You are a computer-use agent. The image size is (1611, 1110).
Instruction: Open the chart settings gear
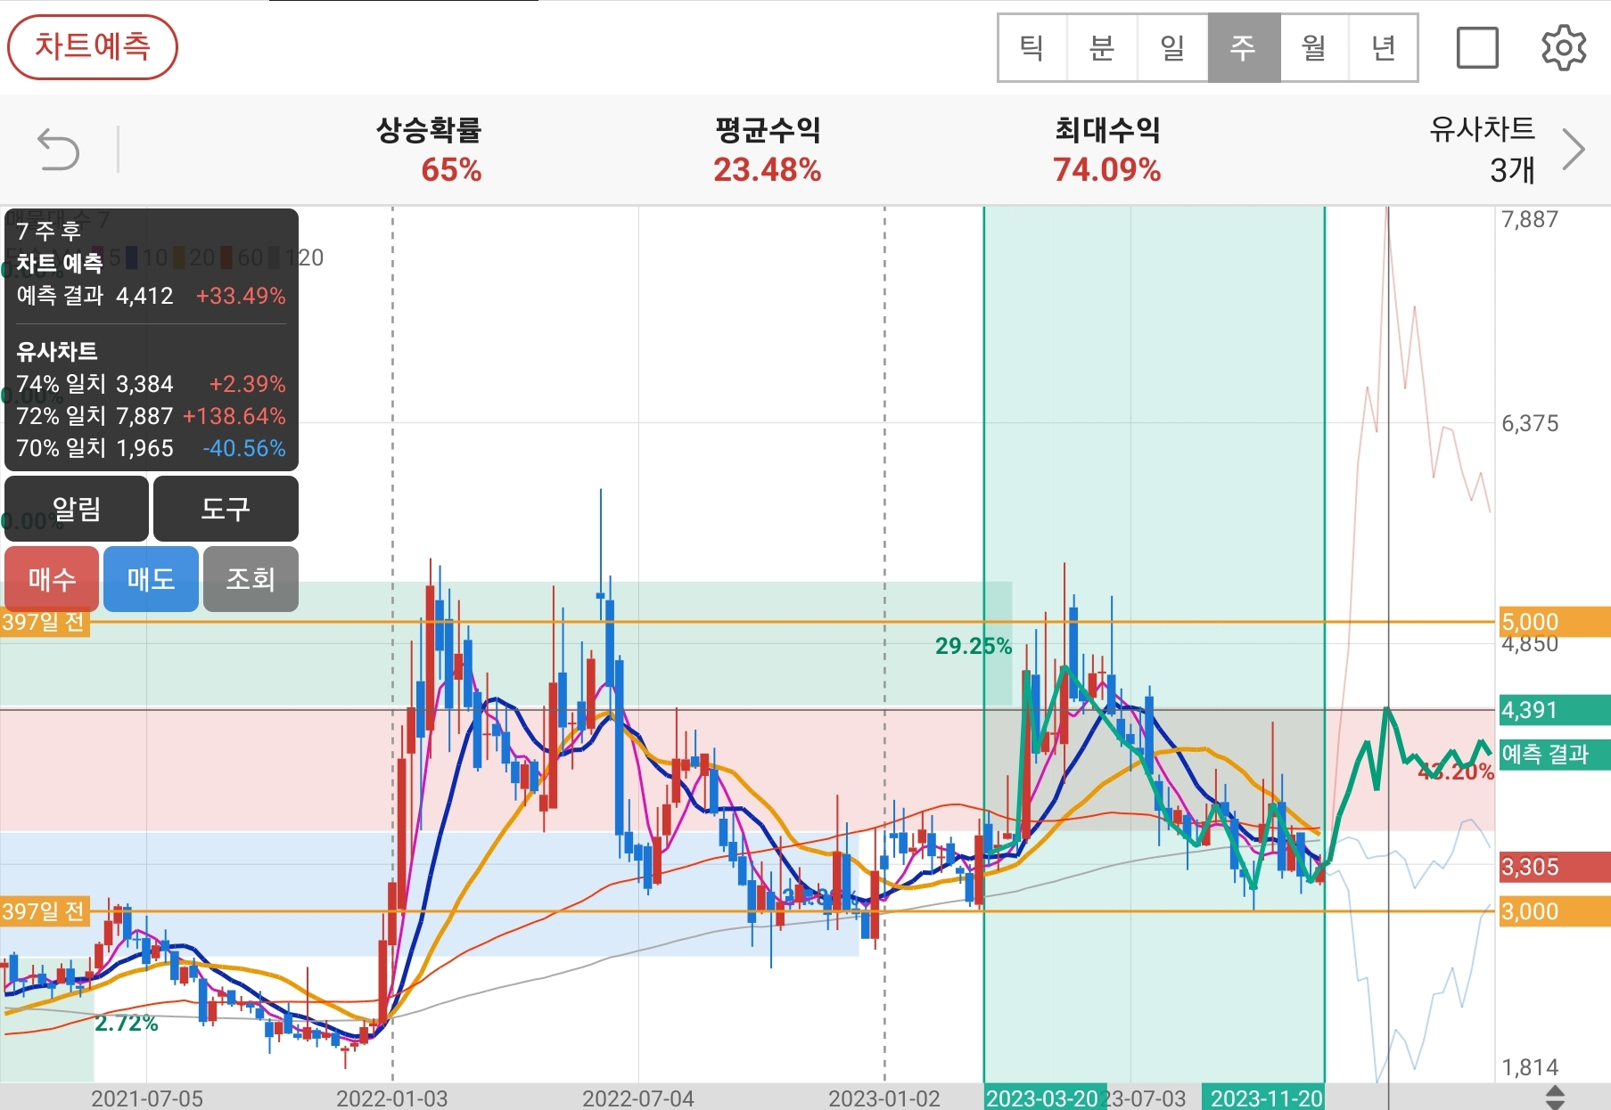(x=1564, y=48)
